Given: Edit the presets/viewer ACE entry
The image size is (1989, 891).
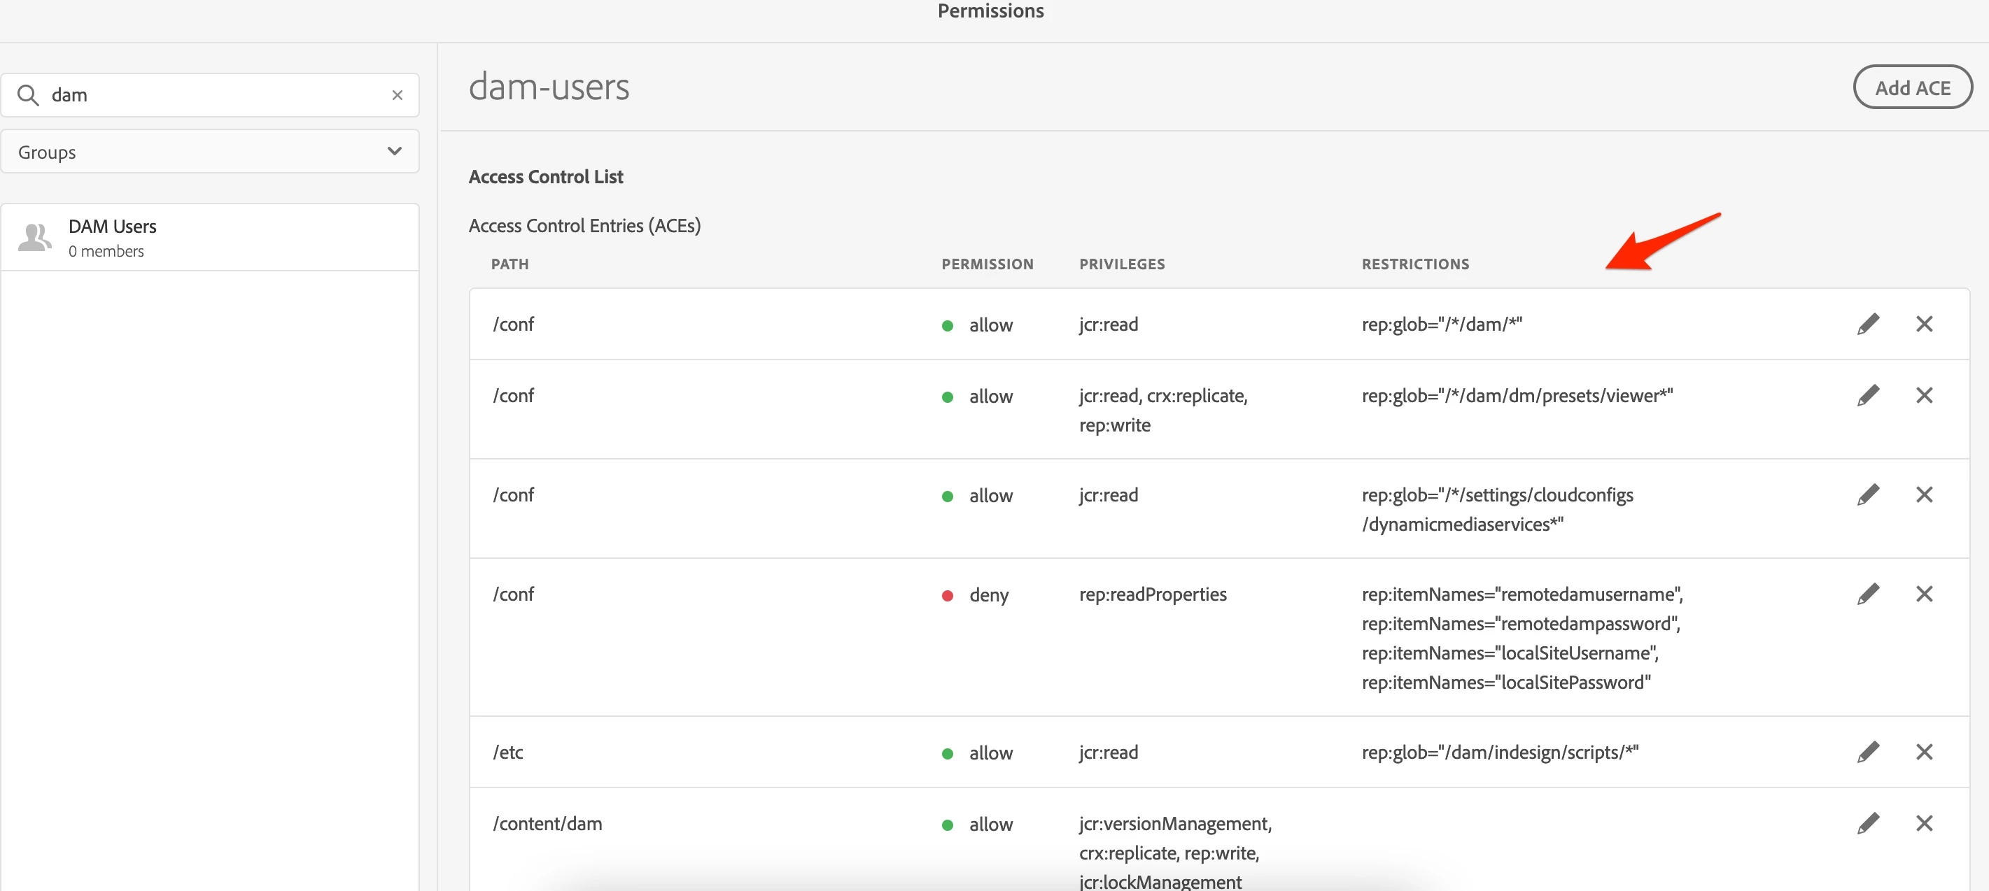Looking at the screenshot, I should coord(1867,396).
